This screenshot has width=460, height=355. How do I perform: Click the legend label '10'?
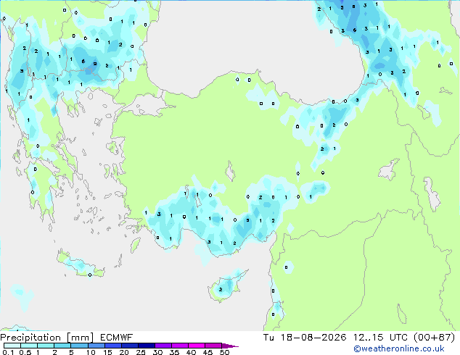pos(91,352)
